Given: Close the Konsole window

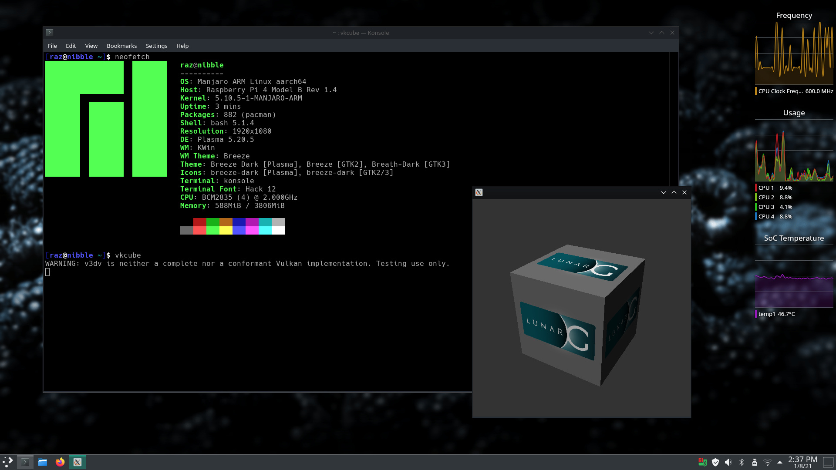Looking at the screenshot, I should [672, 33].
